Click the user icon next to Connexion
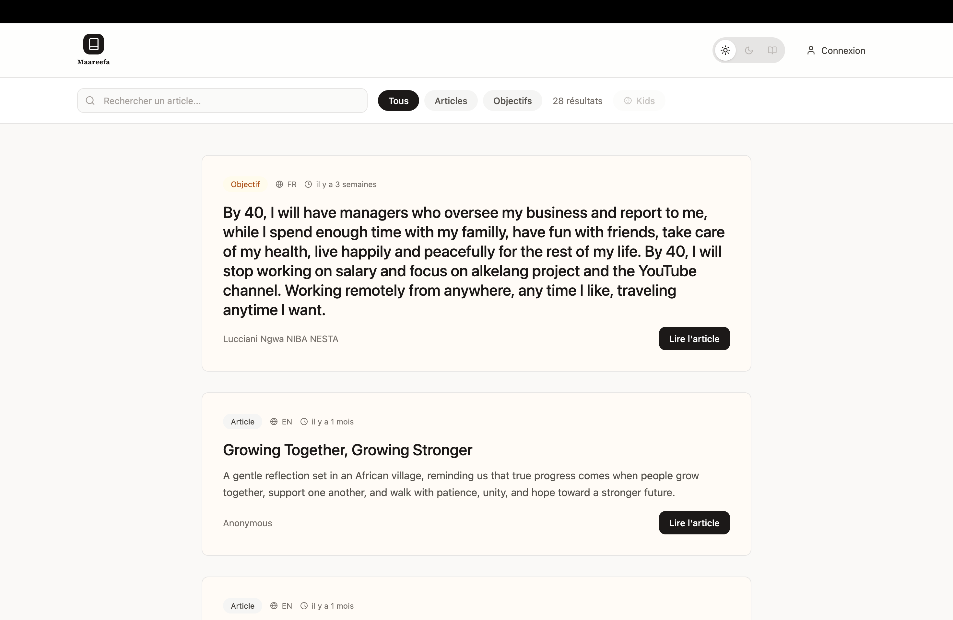This screenshot has height=620, width=953. tap(811, 50)
